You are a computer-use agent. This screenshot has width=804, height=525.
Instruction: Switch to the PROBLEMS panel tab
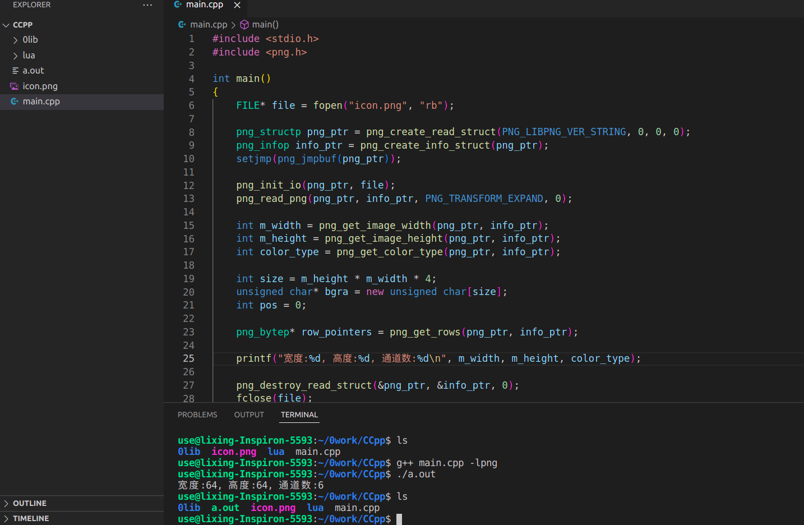pyautogui.click(x=197, y=415)
